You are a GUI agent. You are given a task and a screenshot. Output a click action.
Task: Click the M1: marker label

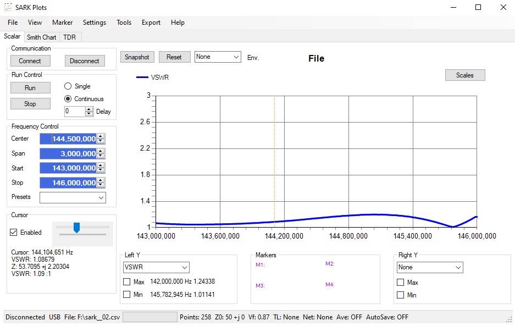pyautogui.click(x=260, y=264)
